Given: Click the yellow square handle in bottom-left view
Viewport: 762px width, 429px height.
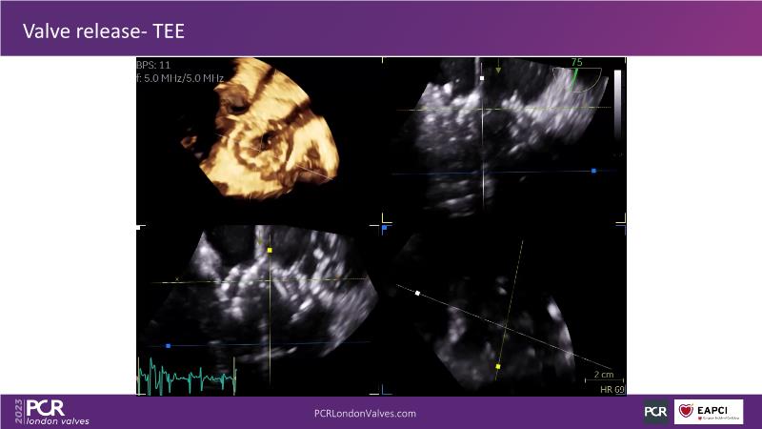Looking at the screenshot, I should (270, 251).
